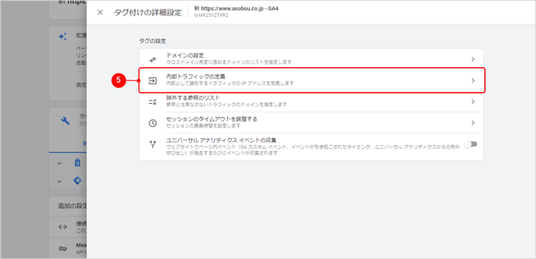
Task: Click the 内部トラフィックの定義 login-arrow icon
Action: click(x=153, y=81)
